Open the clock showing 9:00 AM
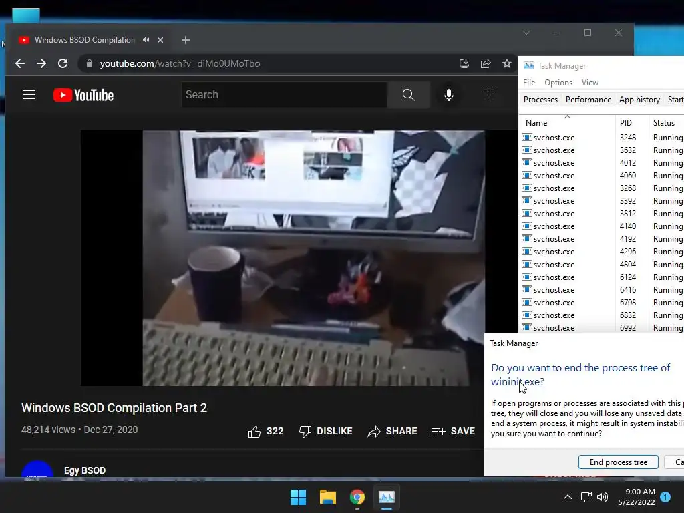The height and width of the screenshot is (513, 684). click(x=636, y=497)
